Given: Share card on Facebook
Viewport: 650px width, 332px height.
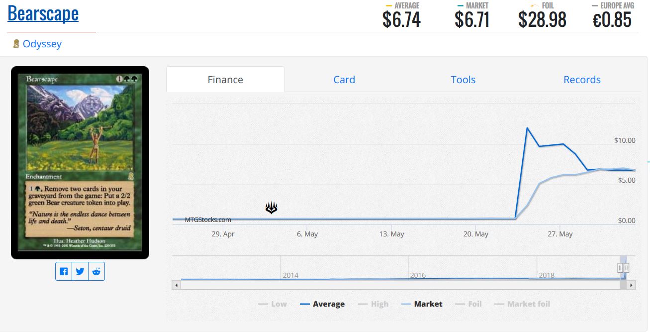Looking at the screenshot, I should 64,271.
